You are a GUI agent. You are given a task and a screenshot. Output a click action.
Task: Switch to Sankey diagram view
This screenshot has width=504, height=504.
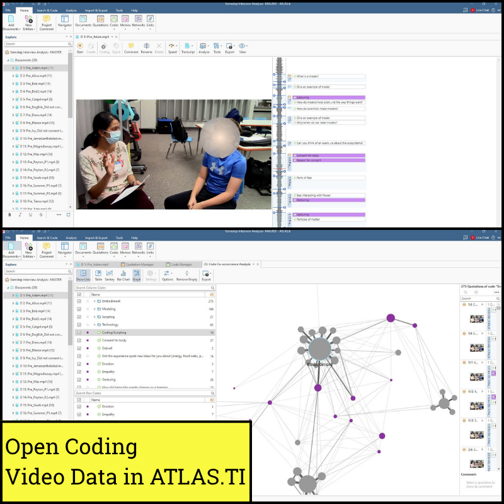pos(110,275)
